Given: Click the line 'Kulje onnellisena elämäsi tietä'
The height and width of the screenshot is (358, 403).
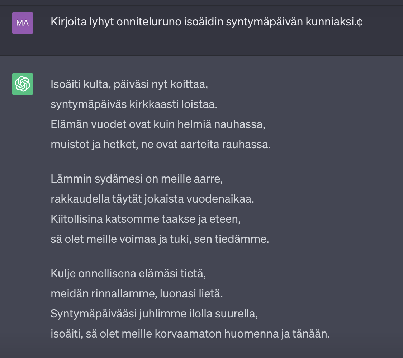Looking at the screenshot, I should pyautogui.click(x=128, y=274).
